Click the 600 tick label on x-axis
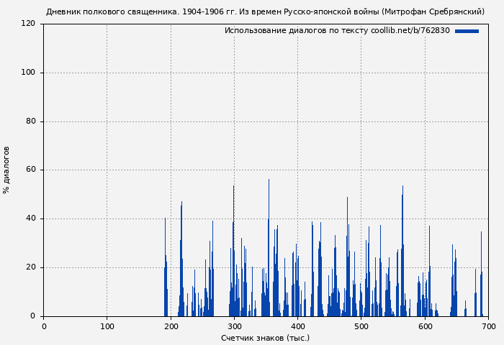 tap(426, 326)
